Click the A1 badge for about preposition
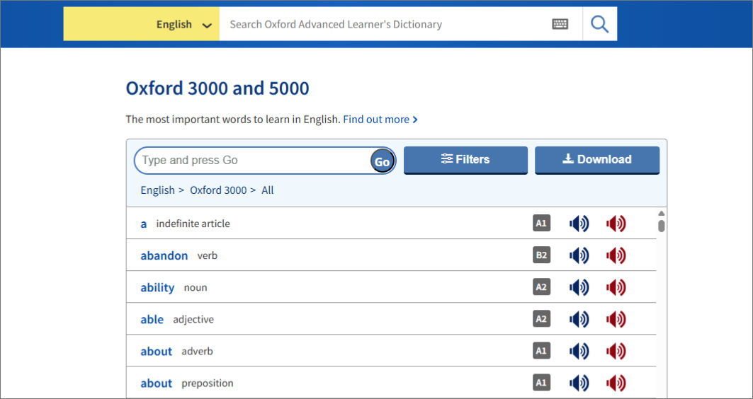This screenshot has height=399, width=753. pyautogui.click(x=542, y=383)
